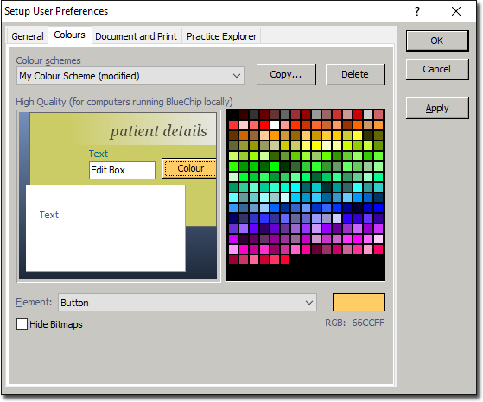Image resolution: width=483 pixels, height=402 pixels.
Task: Open the Colour schemes dropdown
Action: click(x=130, y=76)
